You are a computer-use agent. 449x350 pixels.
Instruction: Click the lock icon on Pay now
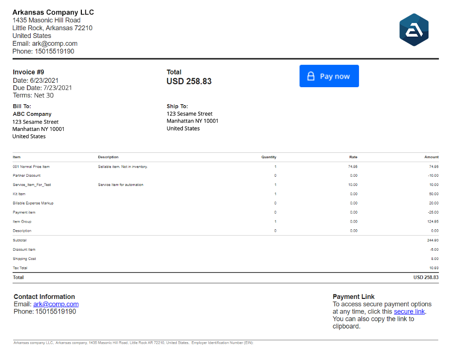click(x=311, y=76)
